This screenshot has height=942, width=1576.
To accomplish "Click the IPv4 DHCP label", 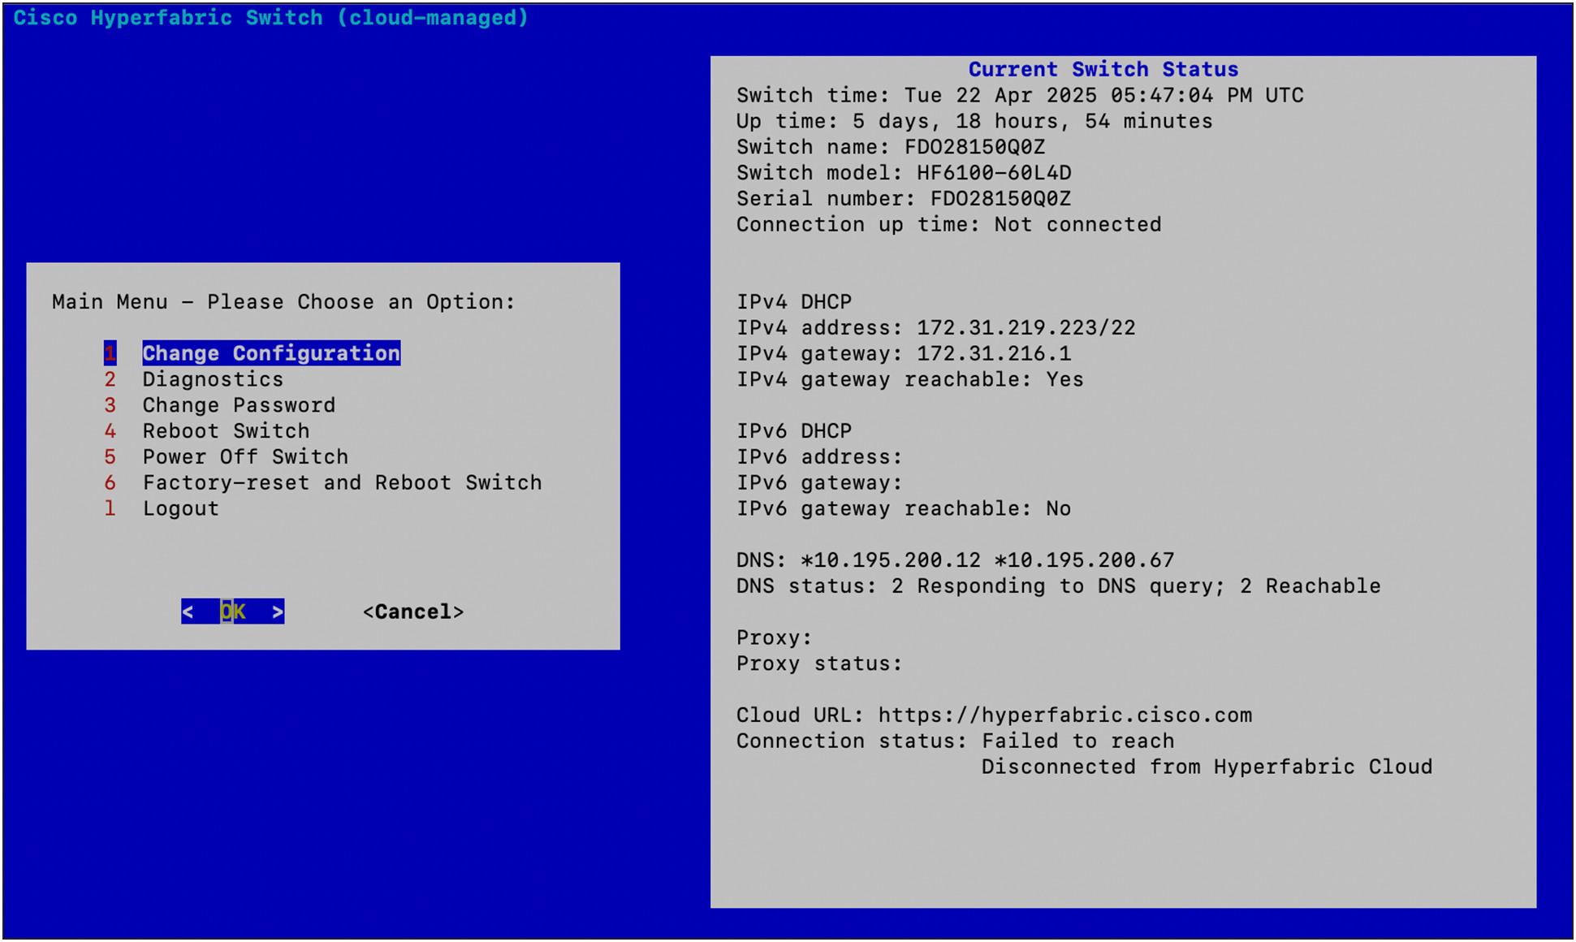I will tap(794, 302).
